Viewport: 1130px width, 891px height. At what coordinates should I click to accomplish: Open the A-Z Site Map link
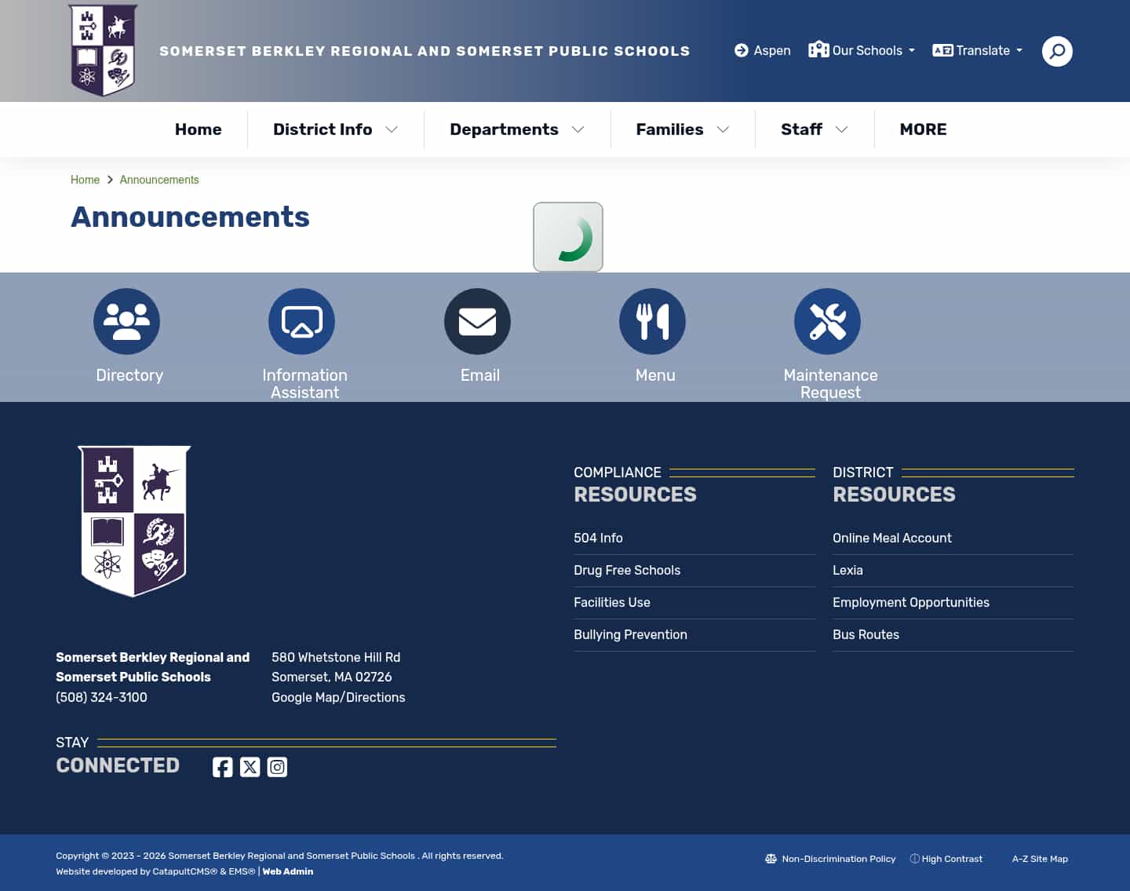pos(1040,859)
